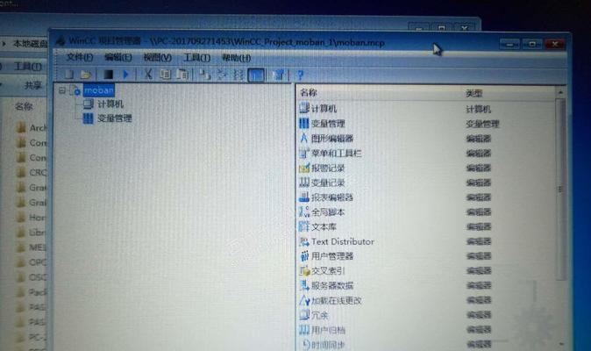This screenshot has width=591, height=351.
Task: Click the 报警记录 icon
Action: 303,168
